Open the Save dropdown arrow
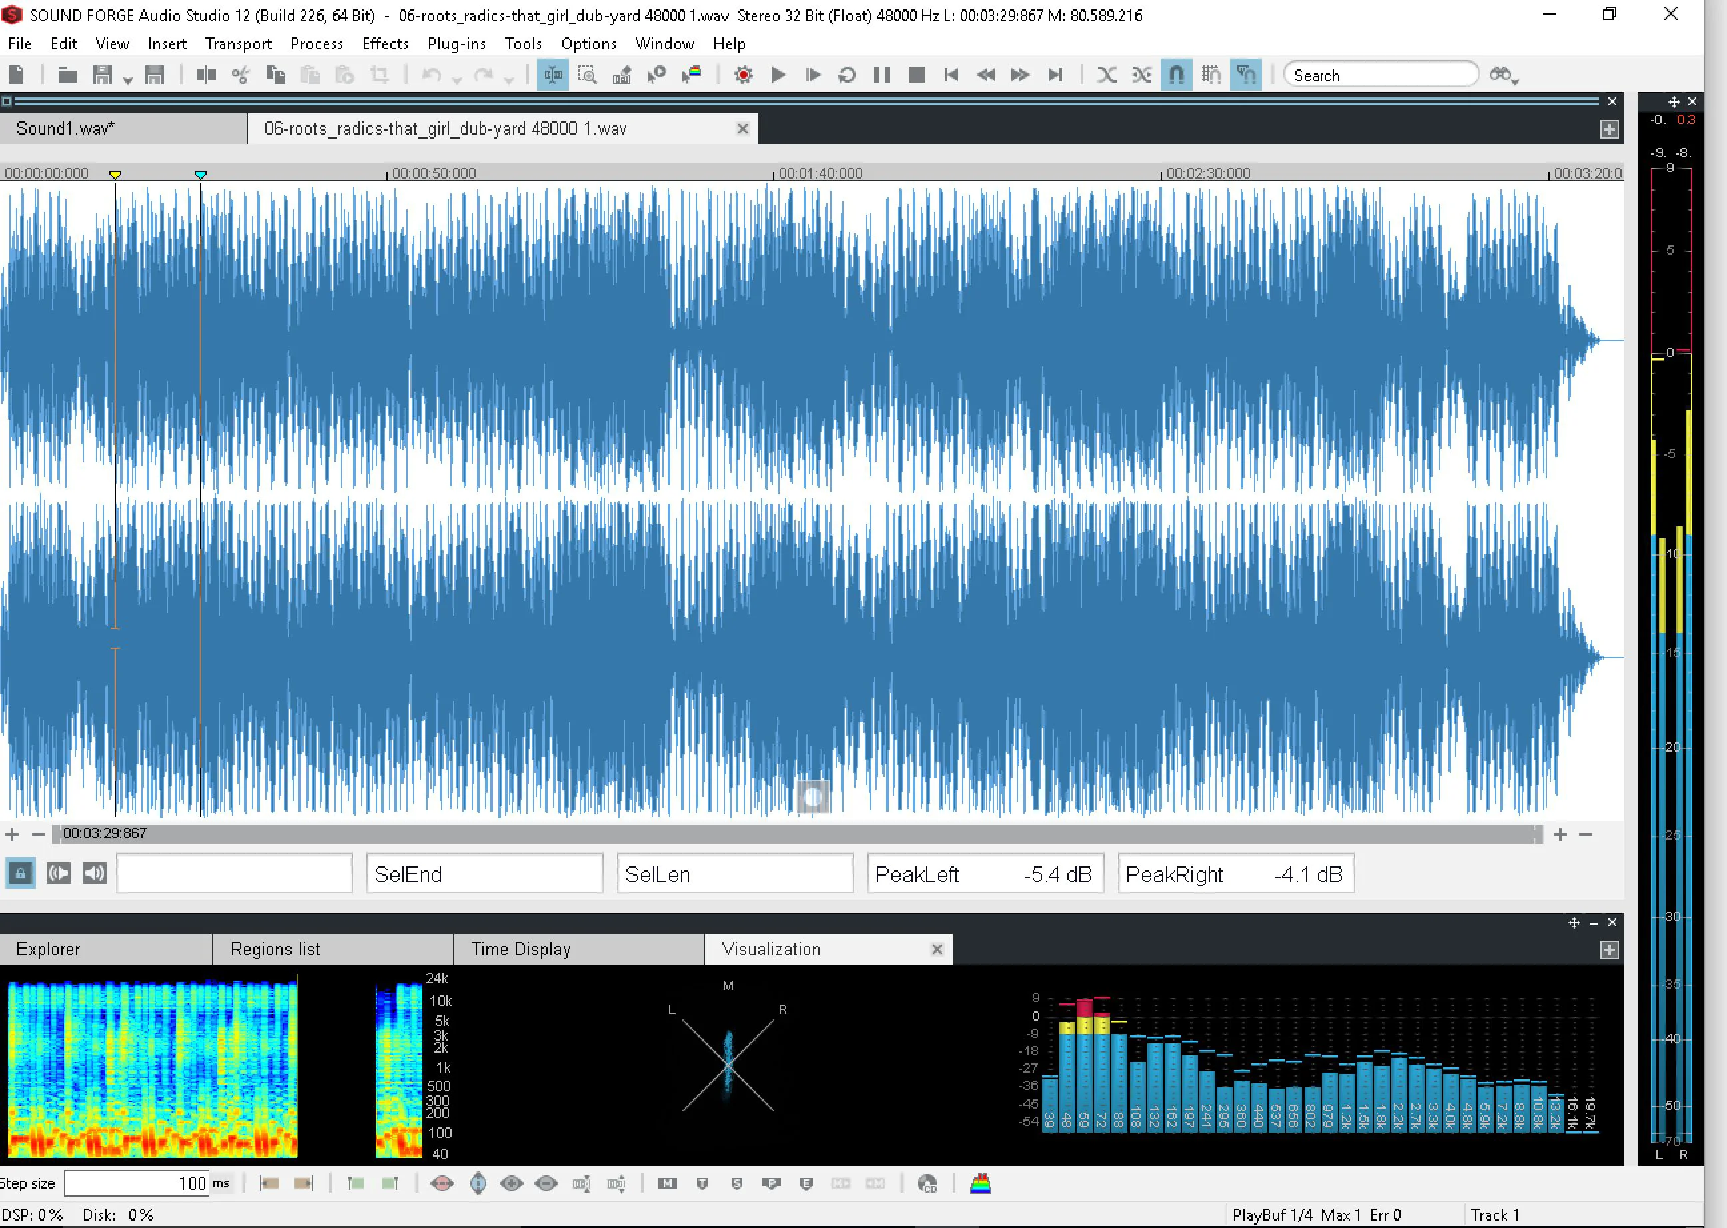This screenshot has width=1727, height=1228. click(128, 79)
